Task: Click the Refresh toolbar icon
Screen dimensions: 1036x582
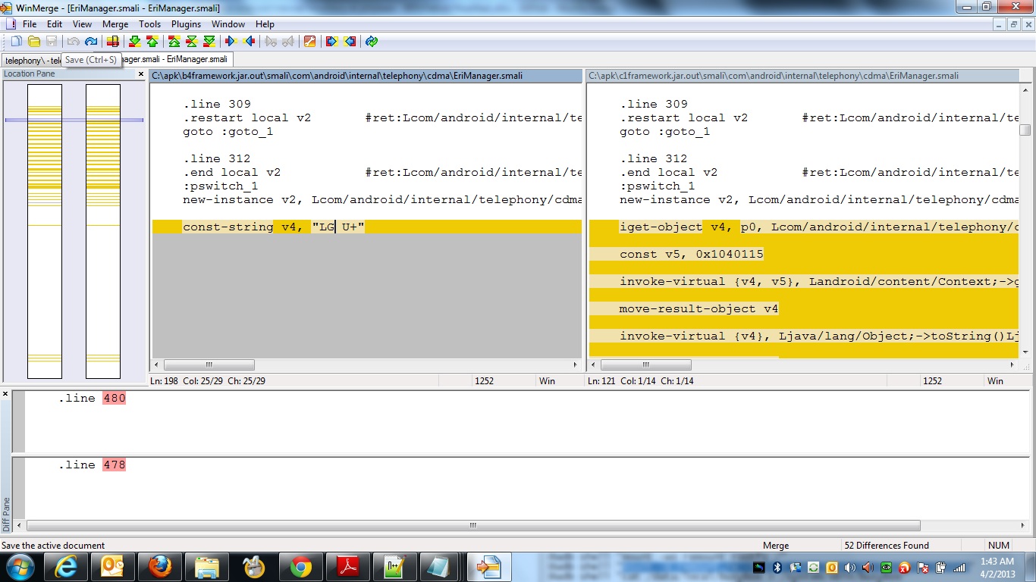Action: pos(372,42)
